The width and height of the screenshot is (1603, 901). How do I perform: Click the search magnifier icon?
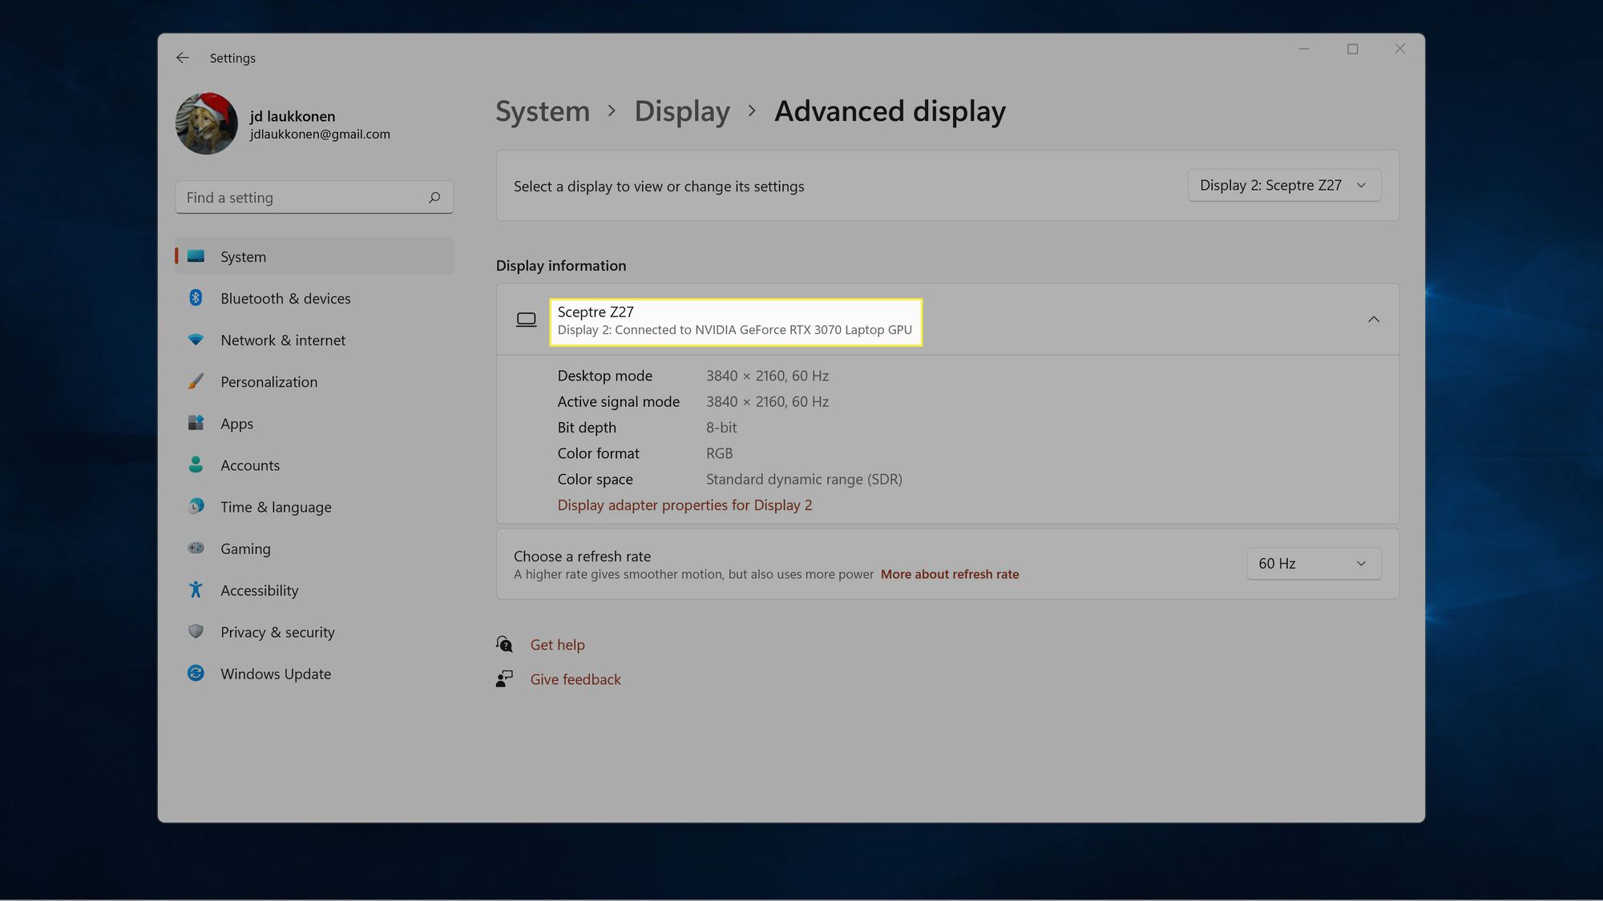434,197
